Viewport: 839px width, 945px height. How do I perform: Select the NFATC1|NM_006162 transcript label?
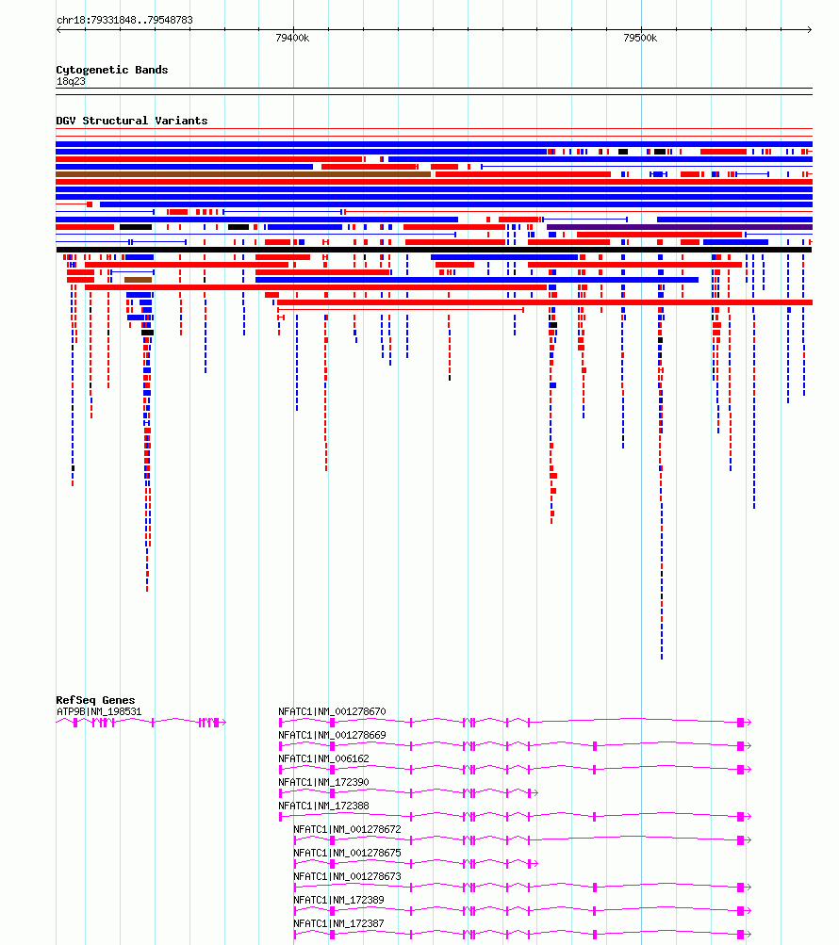pyautogui.click(x=323, y=758)
